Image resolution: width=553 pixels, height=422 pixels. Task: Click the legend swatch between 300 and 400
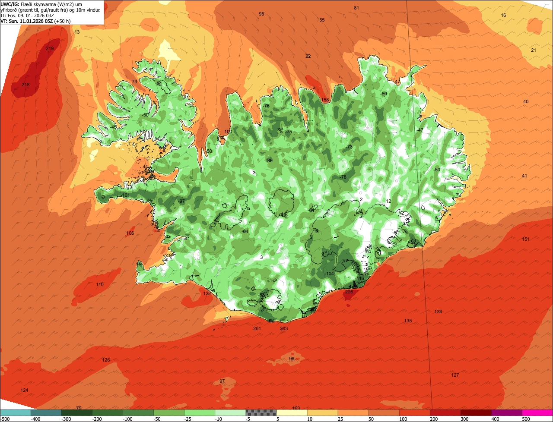pos(476,413)
